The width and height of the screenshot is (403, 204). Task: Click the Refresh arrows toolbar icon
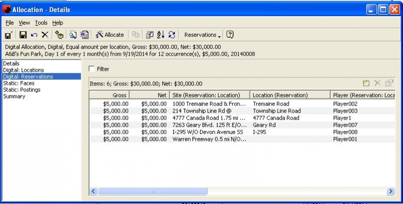tap(172, 35)
